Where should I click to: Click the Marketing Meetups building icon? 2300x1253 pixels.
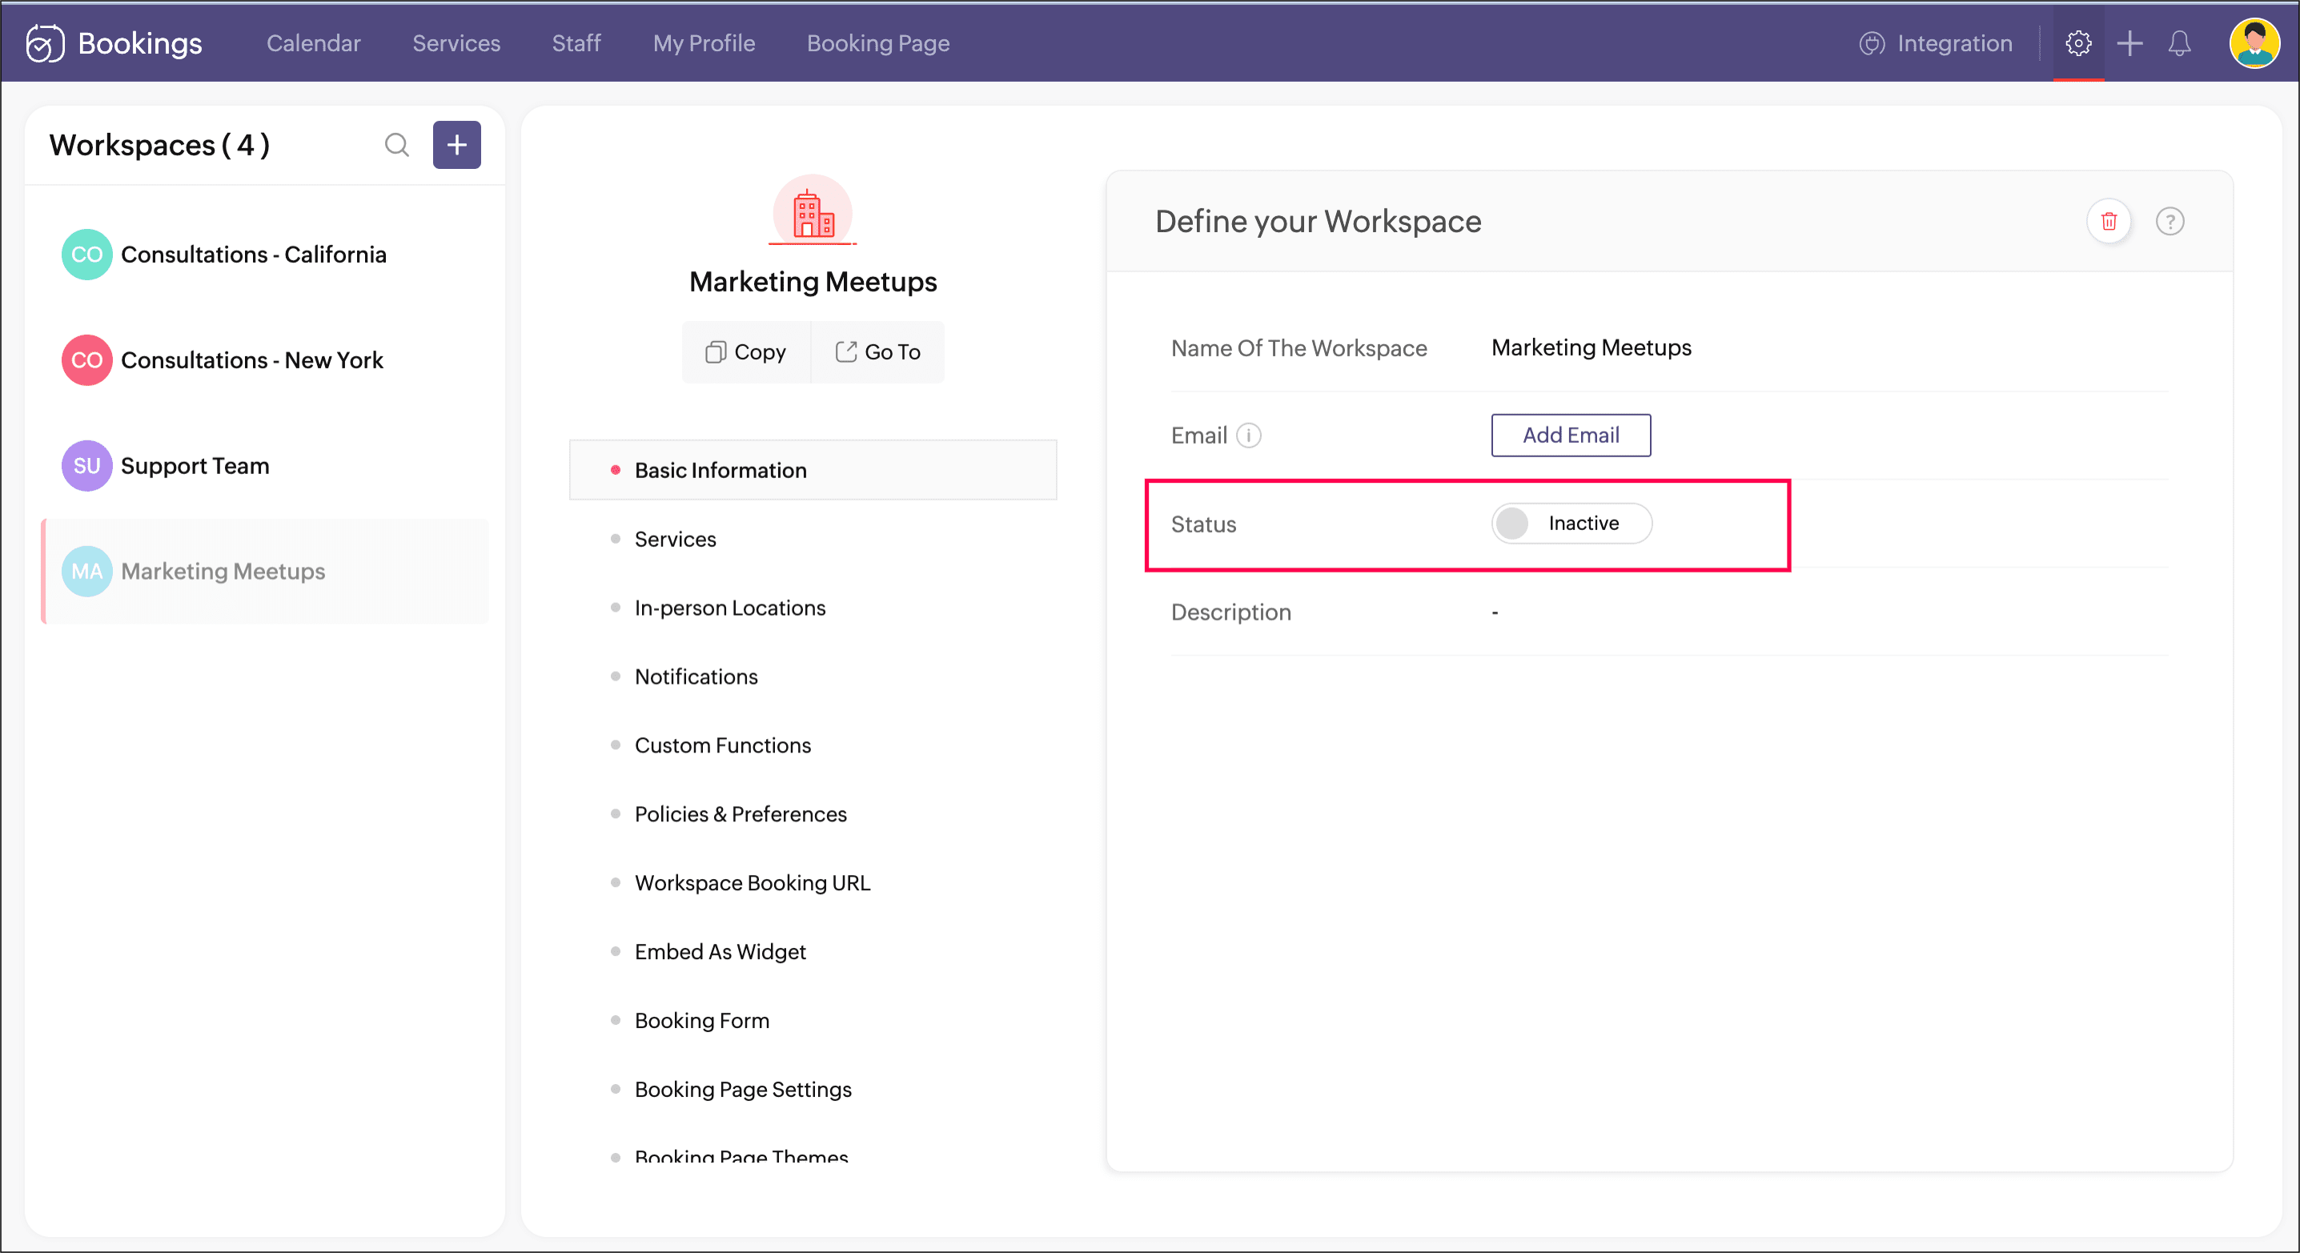813,211
